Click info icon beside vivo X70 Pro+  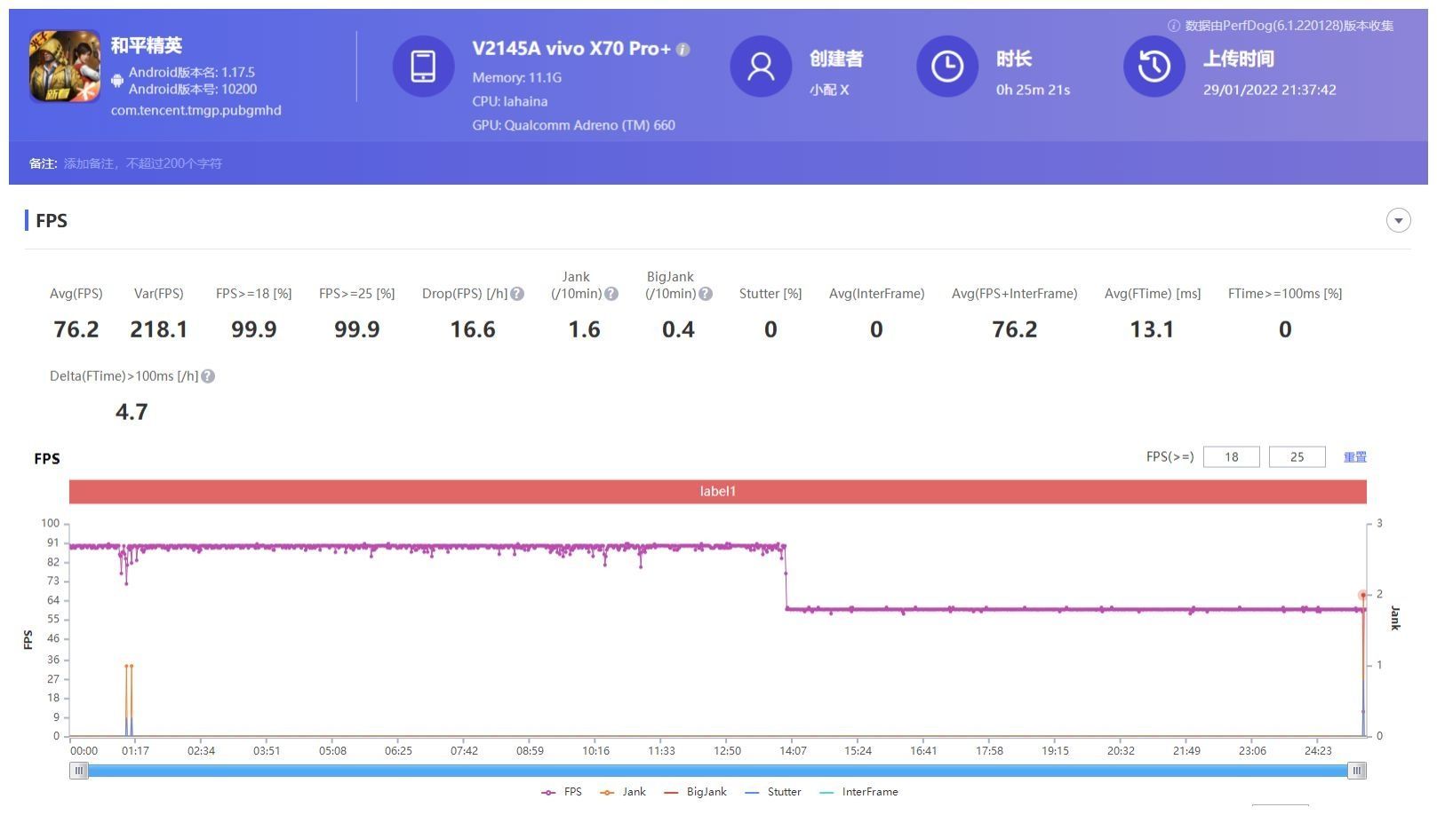click(x=683, y=50)
